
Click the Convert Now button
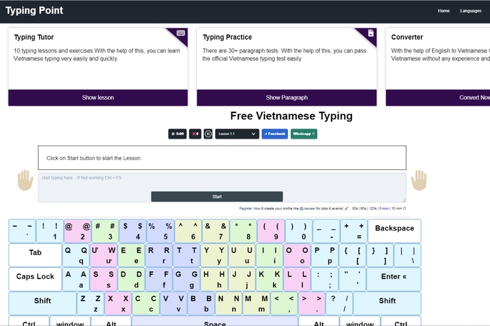438,98
